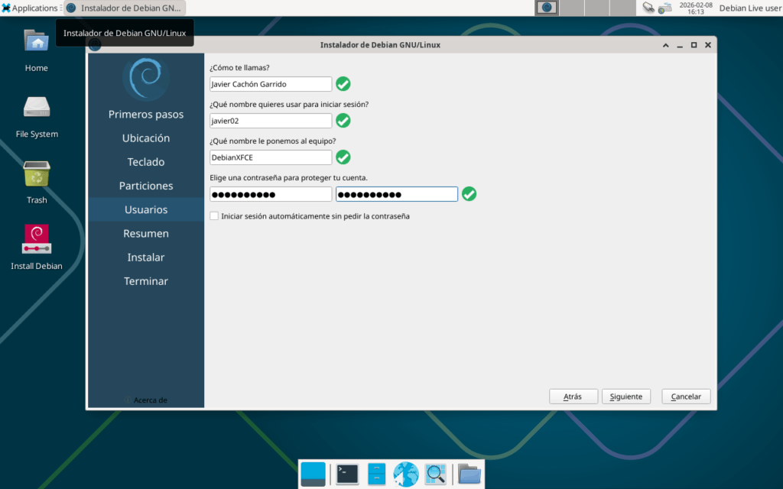Click the computer name field DebianXFCE
This screenshot has height=489, width=783.
271,157
